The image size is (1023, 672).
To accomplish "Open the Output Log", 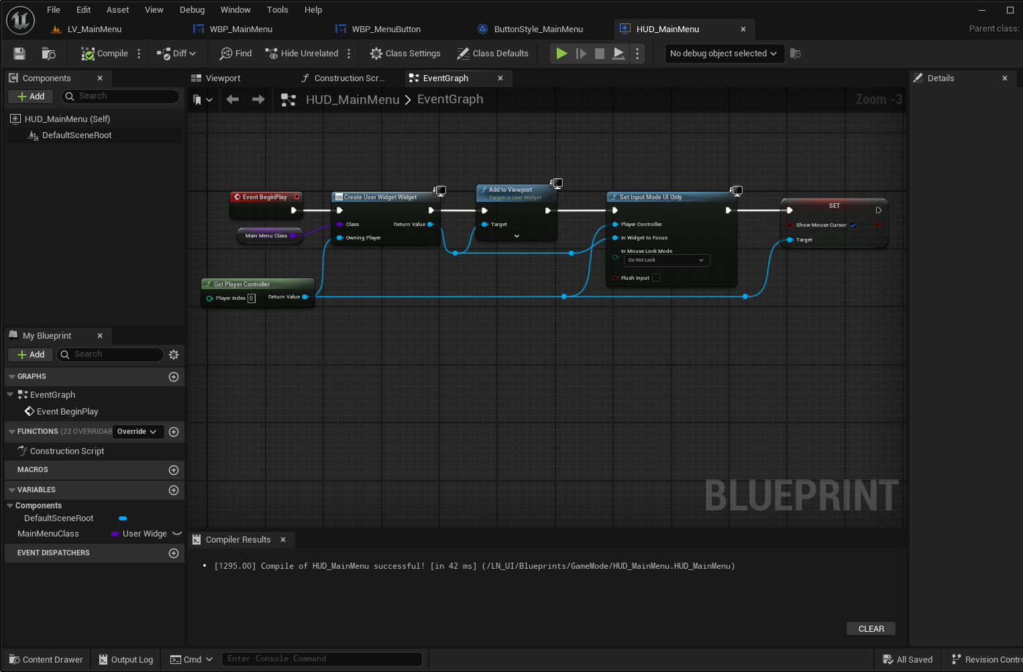I will [x=126, y=660].
